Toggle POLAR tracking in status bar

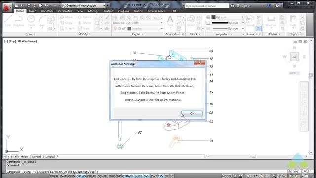(92, 176)
